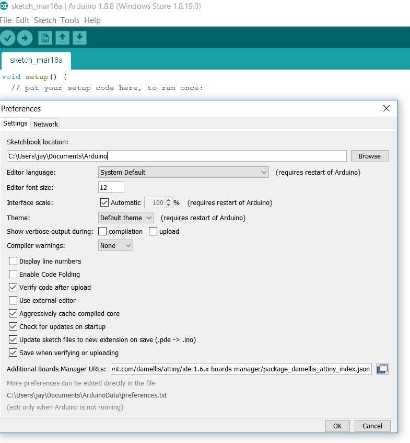Click the 'void setup() {' code line

point(34,77)
